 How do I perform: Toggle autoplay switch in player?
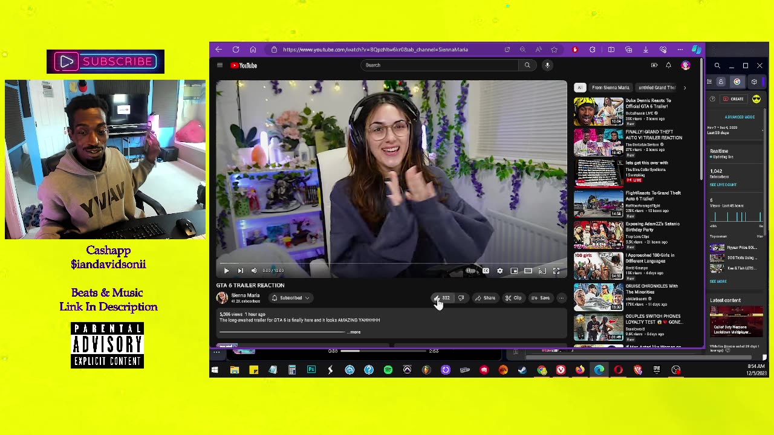[471, 271]
